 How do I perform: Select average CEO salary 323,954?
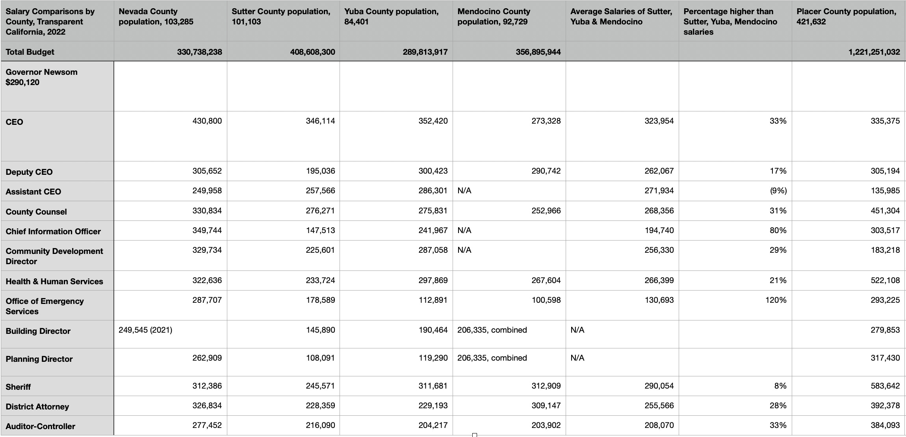pyautogui.click(x=659, y=121)
